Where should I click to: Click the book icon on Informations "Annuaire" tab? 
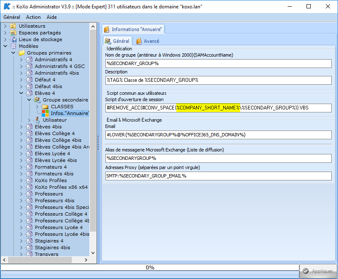pyautogui.click(x=107, y=29)
